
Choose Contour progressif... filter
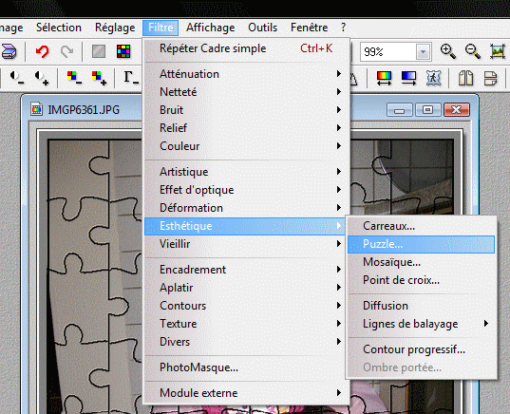click(x=422, y=349)
